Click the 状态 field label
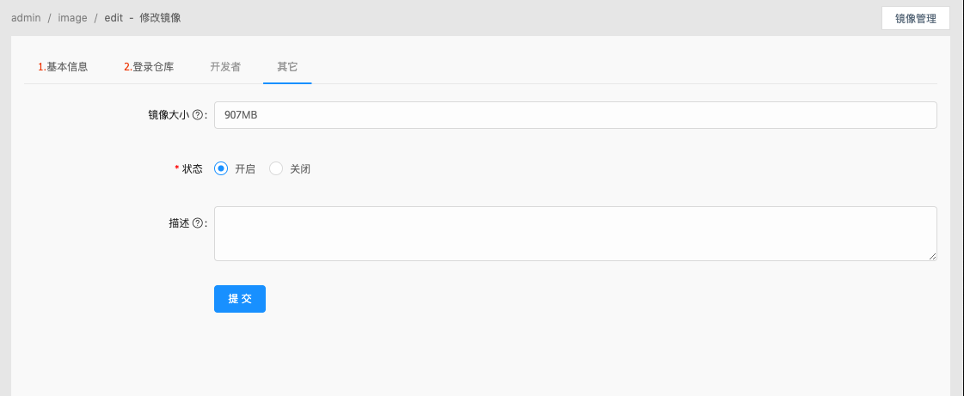This screenshot has width=964, height=396. (x=192, y=169)
